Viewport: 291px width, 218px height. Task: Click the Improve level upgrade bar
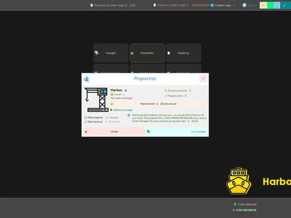pos(159,104)
